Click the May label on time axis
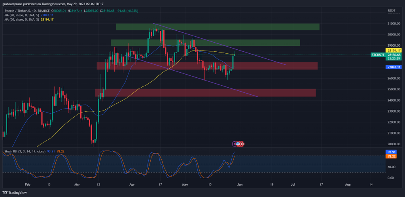This screenshot has width=405, height=197. click(x=185, y=185)
